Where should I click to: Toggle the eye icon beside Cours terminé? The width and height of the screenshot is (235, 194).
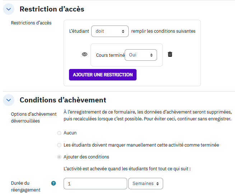click(84, 55)
